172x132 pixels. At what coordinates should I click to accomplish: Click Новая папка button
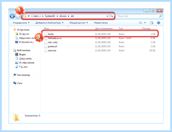click(x=101, y=23)
